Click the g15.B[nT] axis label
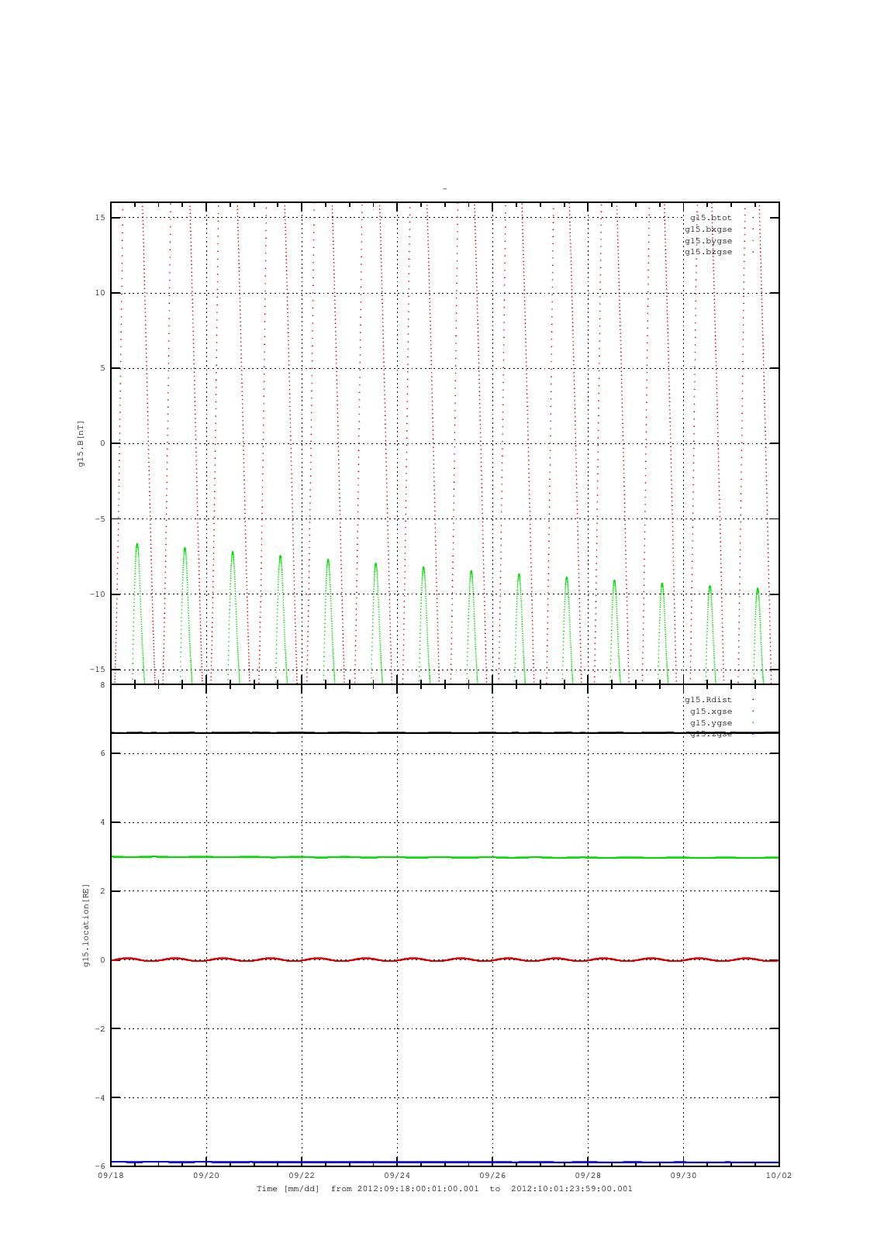The image size is (877, 1240). (81, 443)
